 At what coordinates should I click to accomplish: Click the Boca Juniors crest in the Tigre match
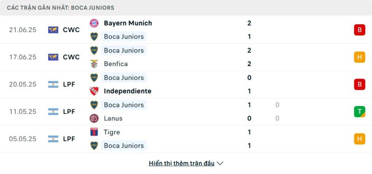[x=94, y=146]
